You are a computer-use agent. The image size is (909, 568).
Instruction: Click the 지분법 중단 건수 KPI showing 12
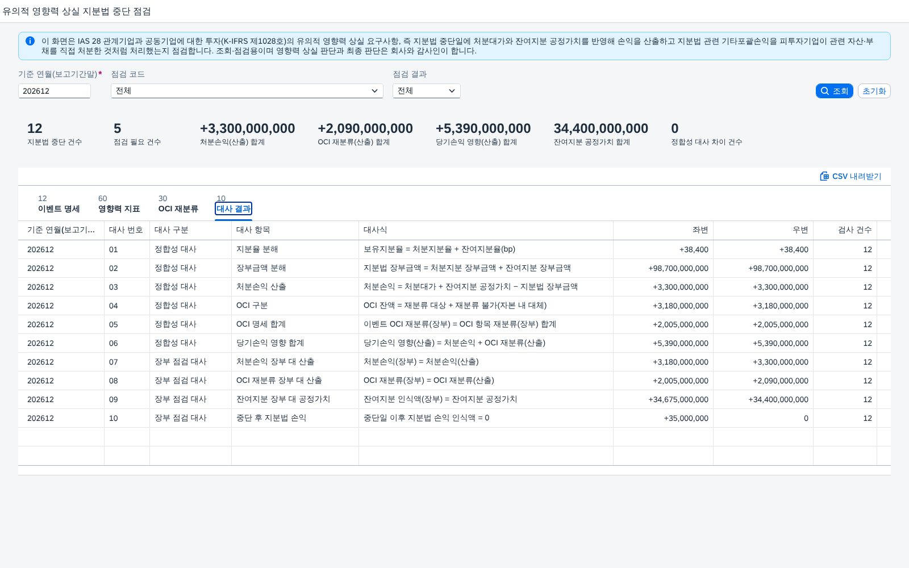[x=55, y=135]
